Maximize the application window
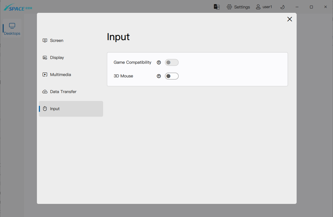 (311, 7)
